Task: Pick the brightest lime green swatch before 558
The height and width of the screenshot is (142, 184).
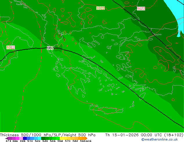Action: (58, 138)
